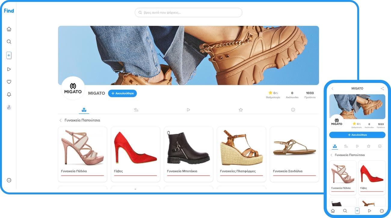Open the Γόβες red heel category card

point(135,154)
